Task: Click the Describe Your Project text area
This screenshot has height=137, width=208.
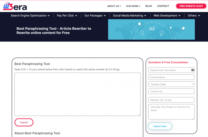Action: point(171,112)
